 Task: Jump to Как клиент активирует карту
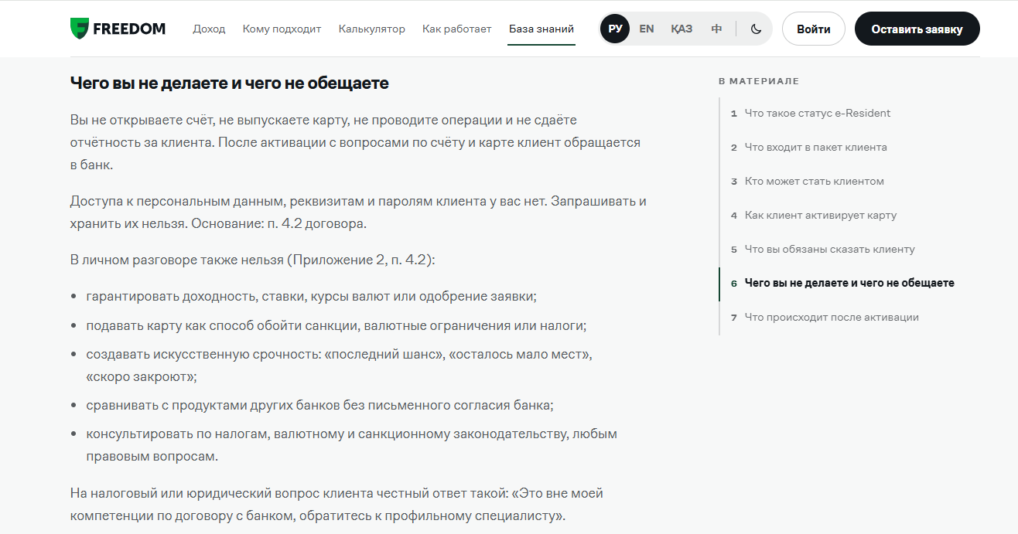[x=820, y=215]
